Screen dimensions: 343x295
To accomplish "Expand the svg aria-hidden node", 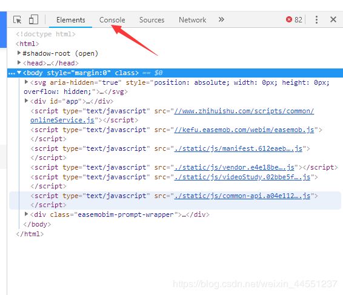I will [x=26, y=82].
